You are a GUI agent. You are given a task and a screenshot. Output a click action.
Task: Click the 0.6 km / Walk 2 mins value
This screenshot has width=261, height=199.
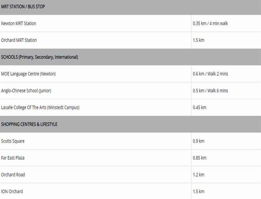coord(210,74)
